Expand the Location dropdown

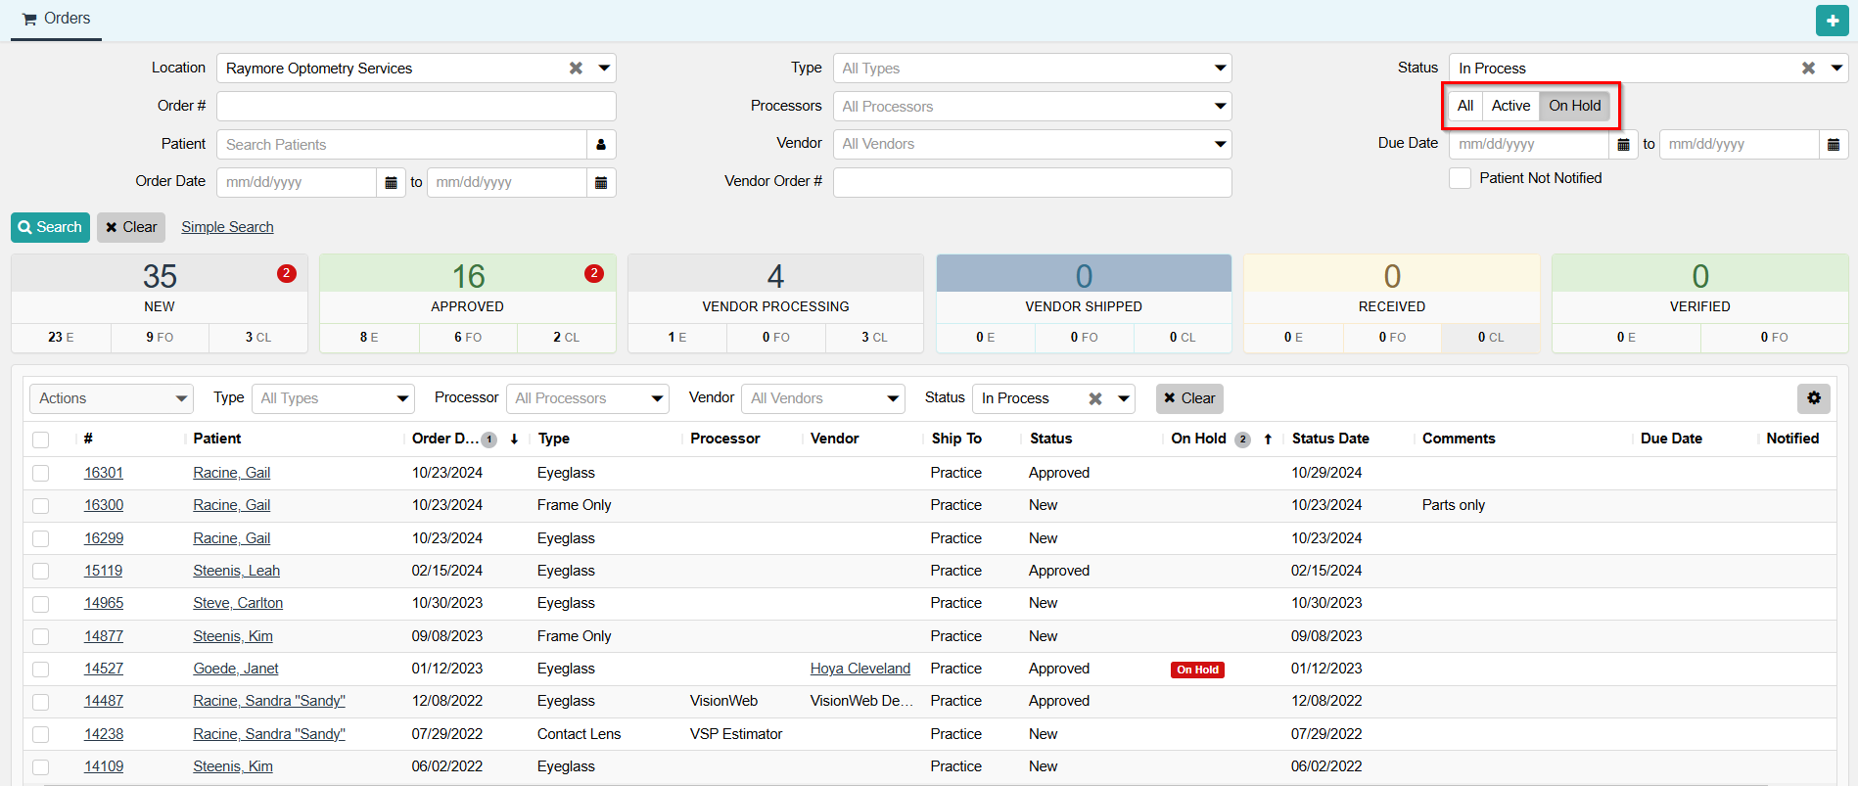[604, 69]
